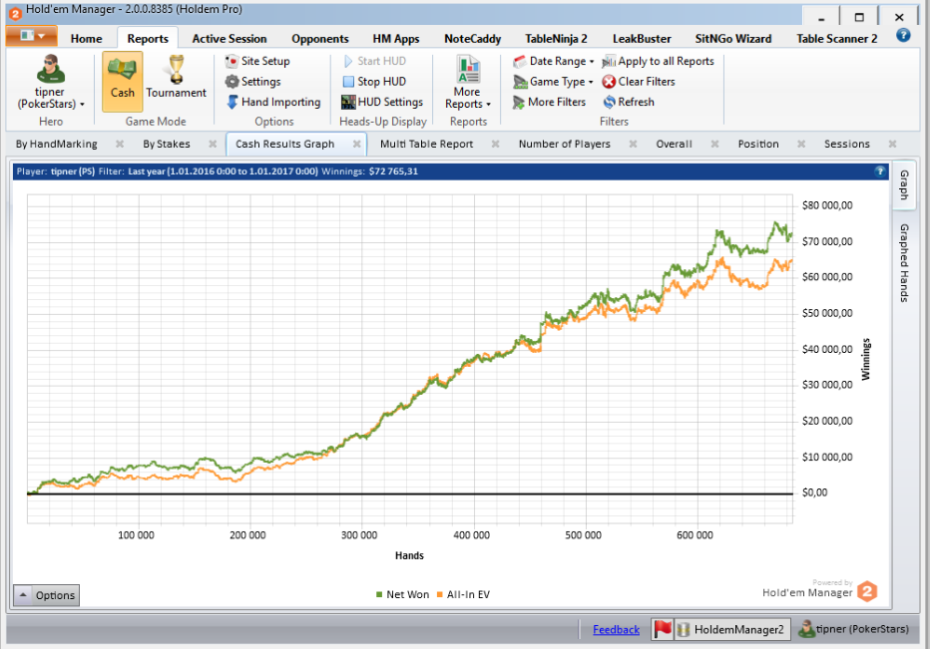930x649 pixels.
Task: Open the Sessions report tab
Action: tap(847, 144)
